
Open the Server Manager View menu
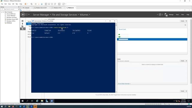point(183,15)
